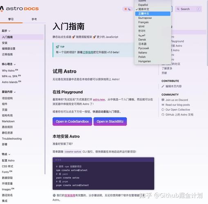Open the astro.new link
Viewport: 208px width, 204px height.
pyautogui.click(x=99, y=100)
